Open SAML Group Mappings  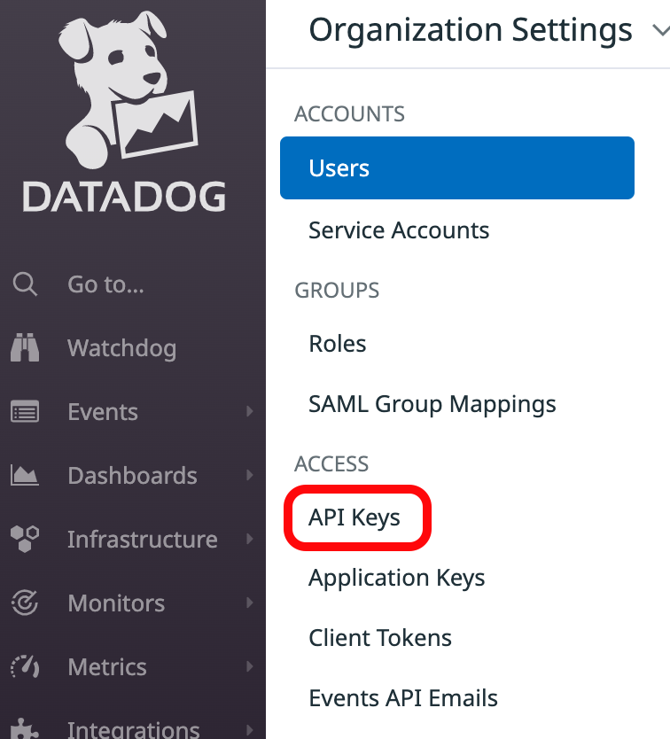tap(432, 404)
